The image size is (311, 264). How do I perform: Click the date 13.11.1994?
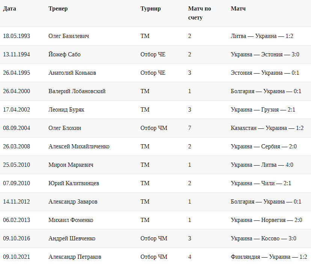click(x=17, y=54)
